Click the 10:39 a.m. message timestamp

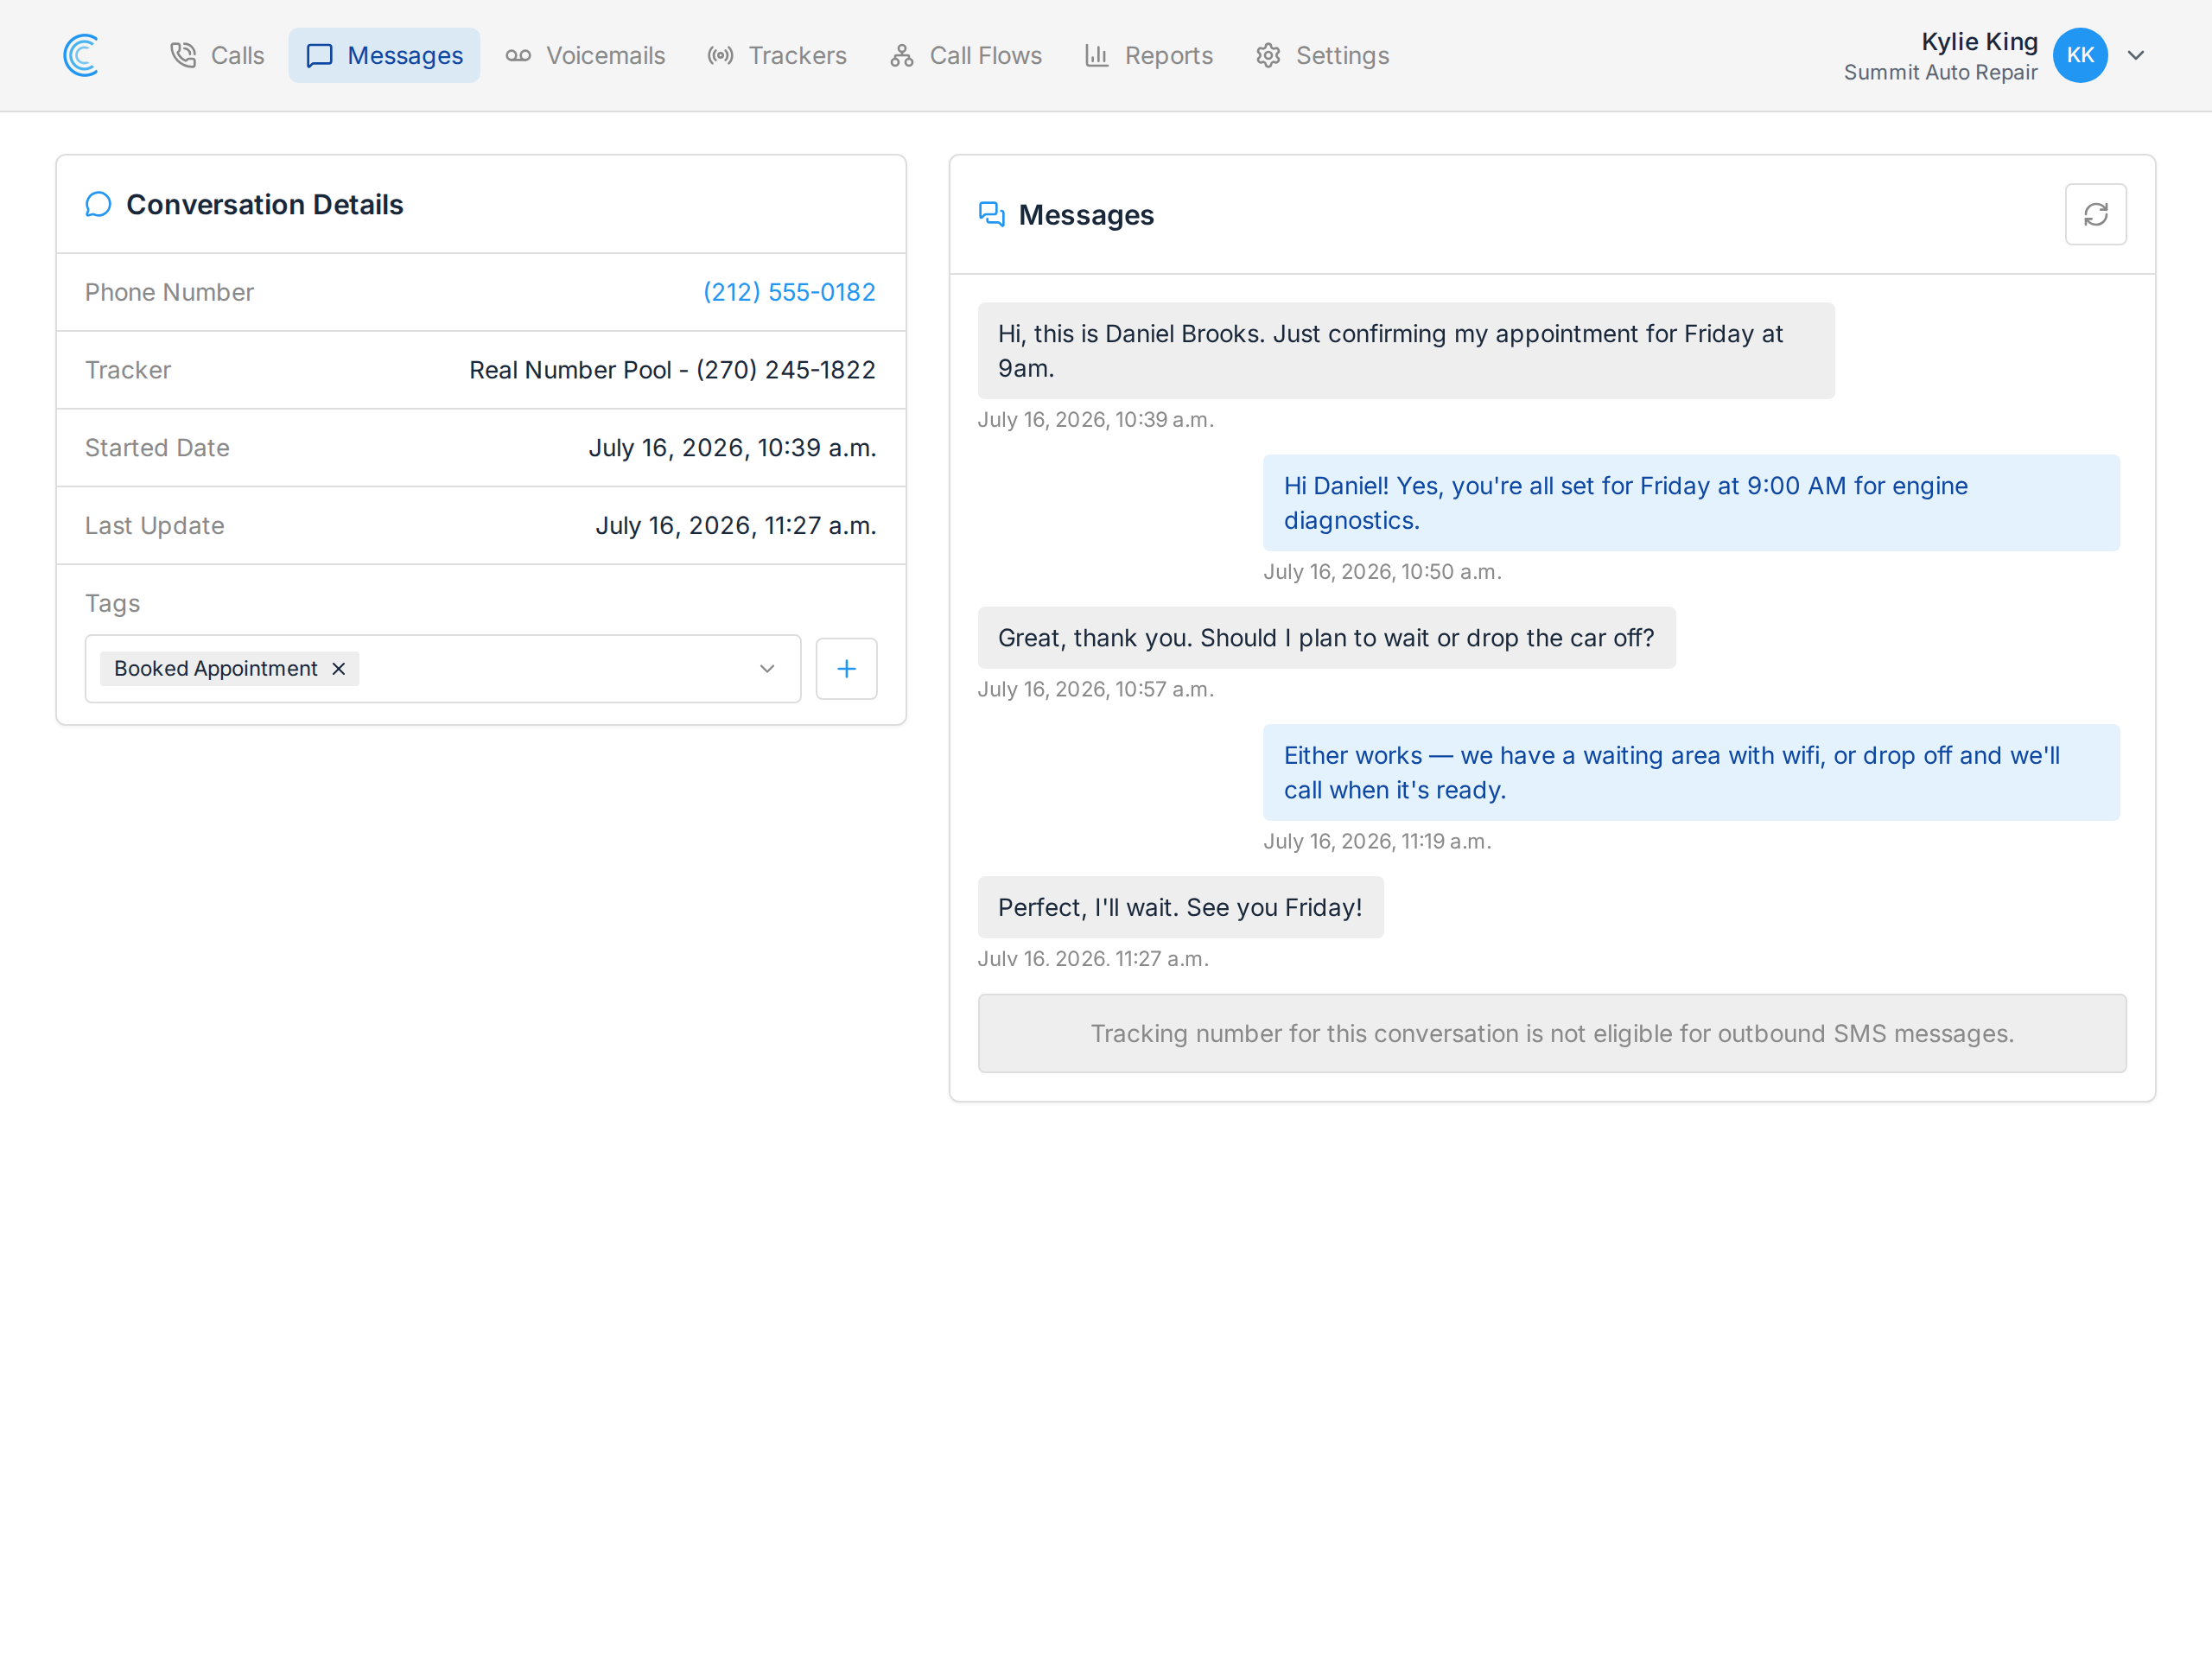point(1095,420)
